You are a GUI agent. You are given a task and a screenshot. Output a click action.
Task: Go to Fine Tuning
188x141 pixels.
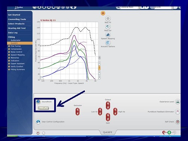pos(16,46)
